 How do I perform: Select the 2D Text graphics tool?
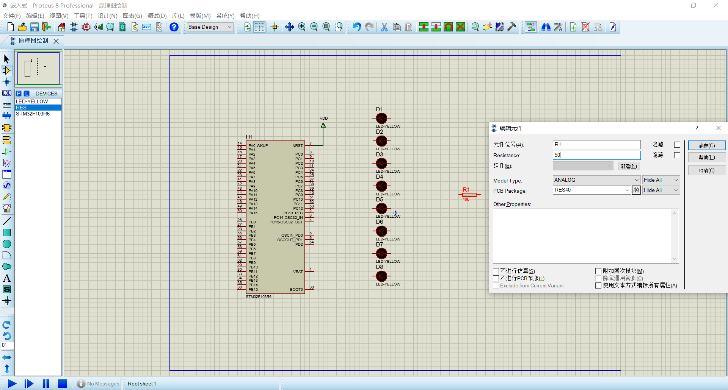[7, 278]
